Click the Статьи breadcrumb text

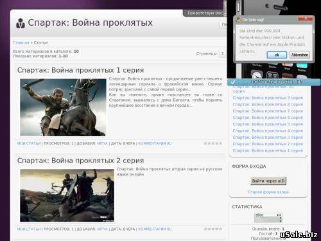coord(40,42)
